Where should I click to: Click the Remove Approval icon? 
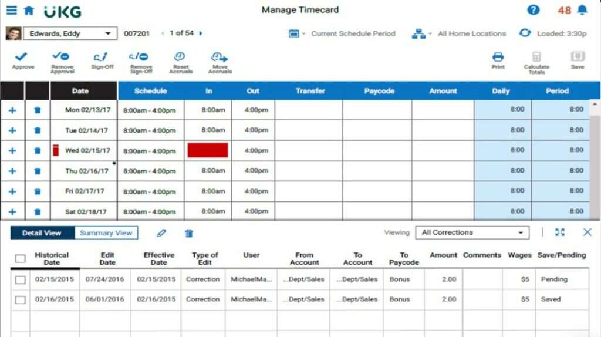62,58
